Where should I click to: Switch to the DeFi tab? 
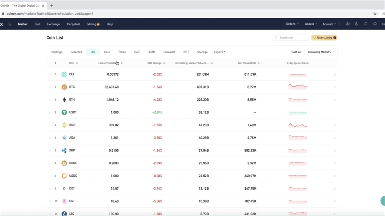click(137, 52)
